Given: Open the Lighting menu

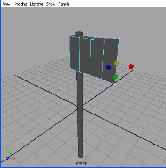Looking at the screenshot, I should tap(37, 4).
